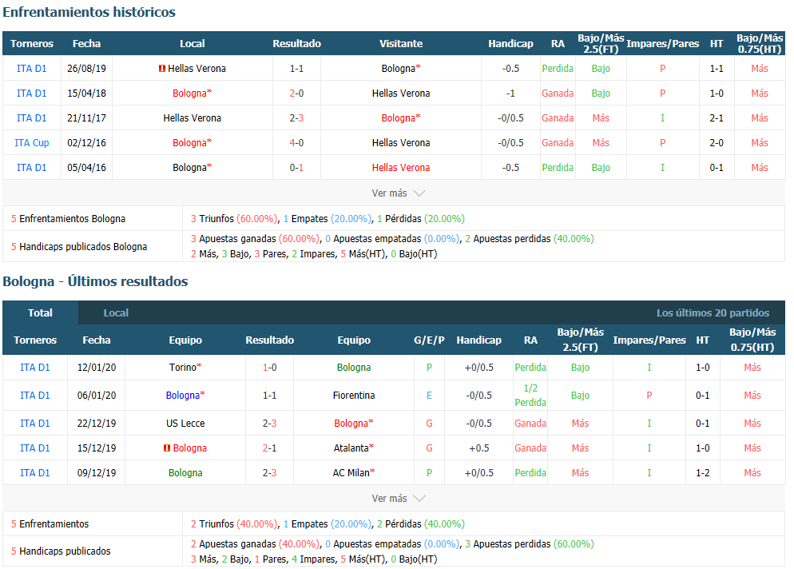Switch to the Local tab
This screenshot has width=794, height=569.
[x=116, y=312]
